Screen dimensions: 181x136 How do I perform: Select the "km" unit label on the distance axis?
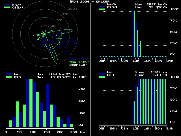82,132
